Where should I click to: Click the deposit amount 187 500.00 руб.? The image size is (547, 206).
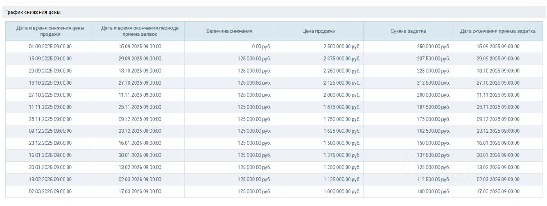click(433, 107)
